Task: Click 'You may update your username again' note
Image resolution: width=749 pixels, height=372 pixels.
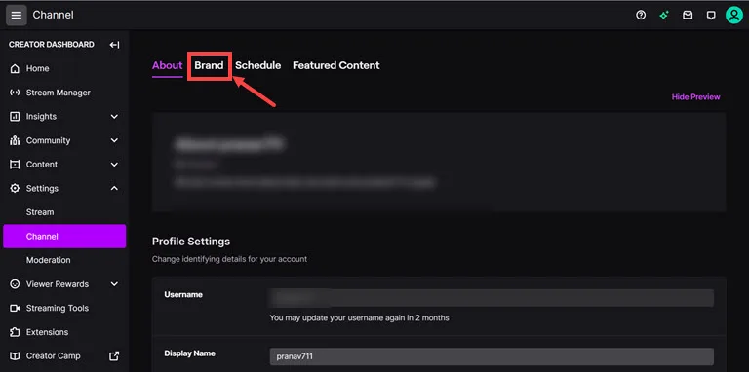Action: tap(359, 317)
